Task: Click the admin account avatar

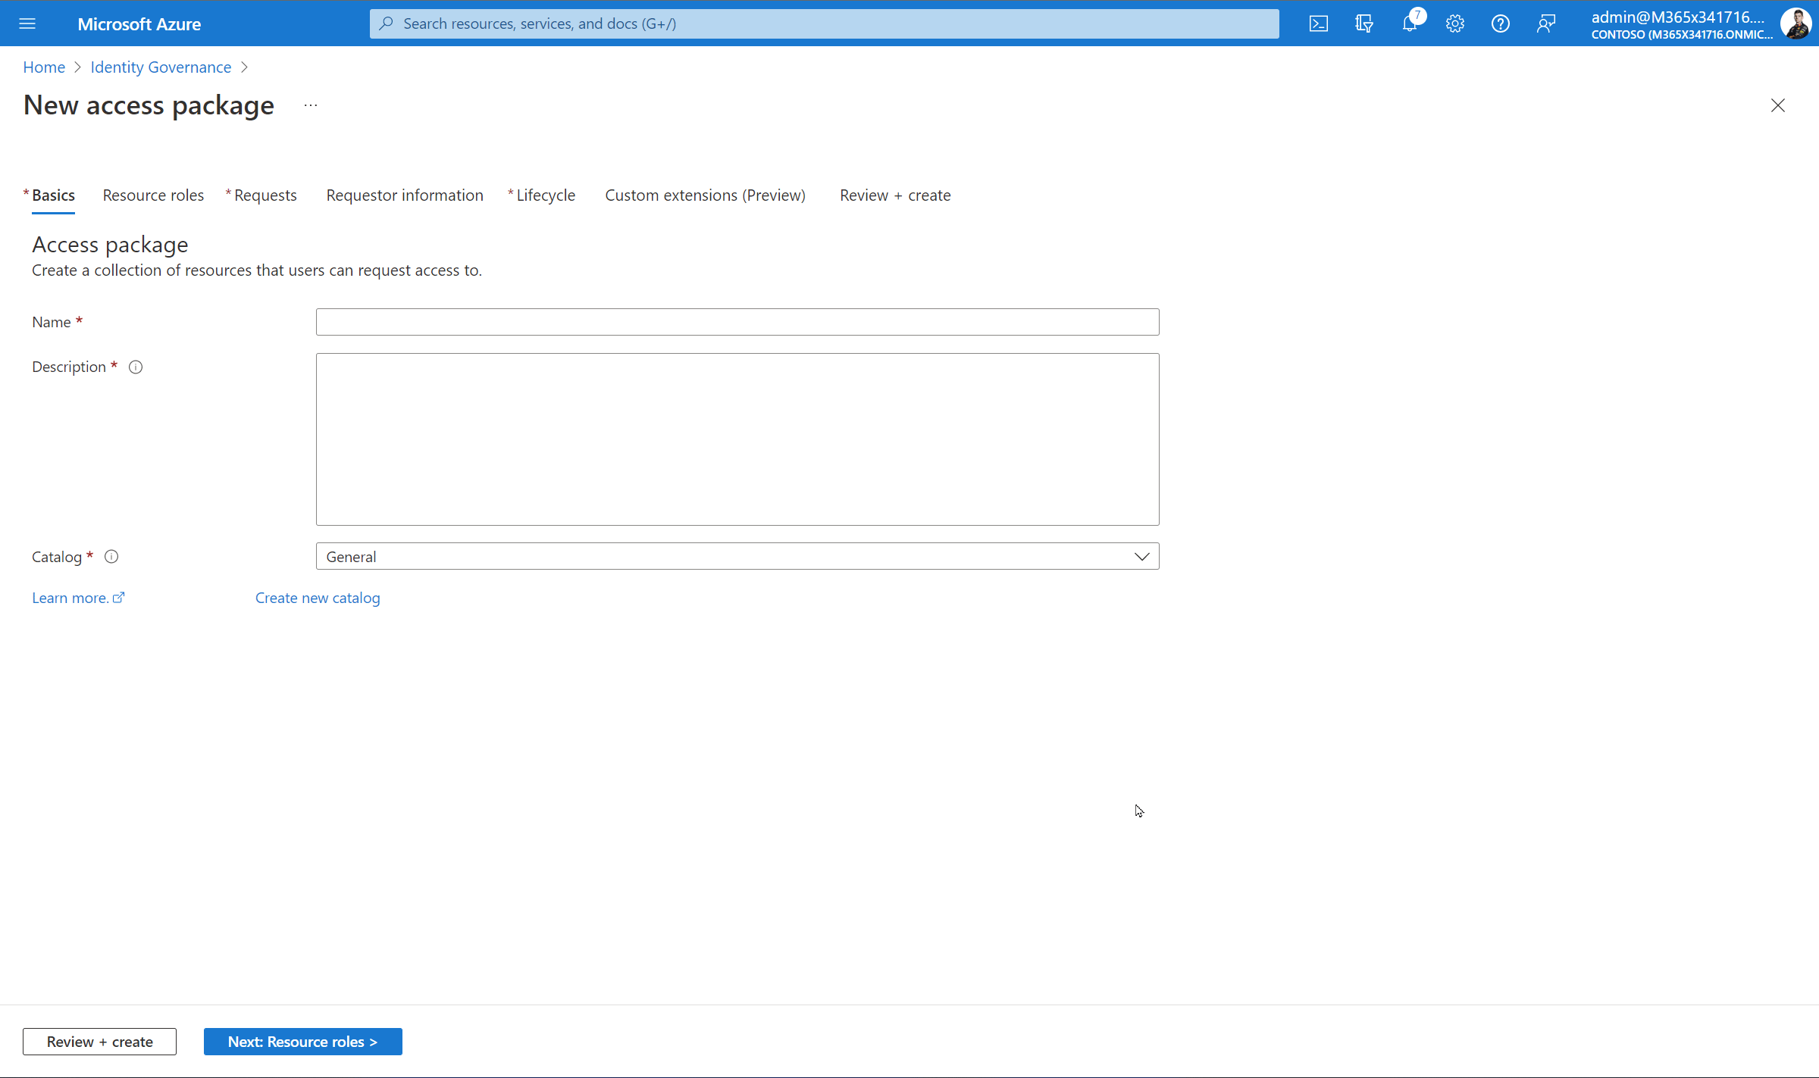Action: coord(1796,23)
